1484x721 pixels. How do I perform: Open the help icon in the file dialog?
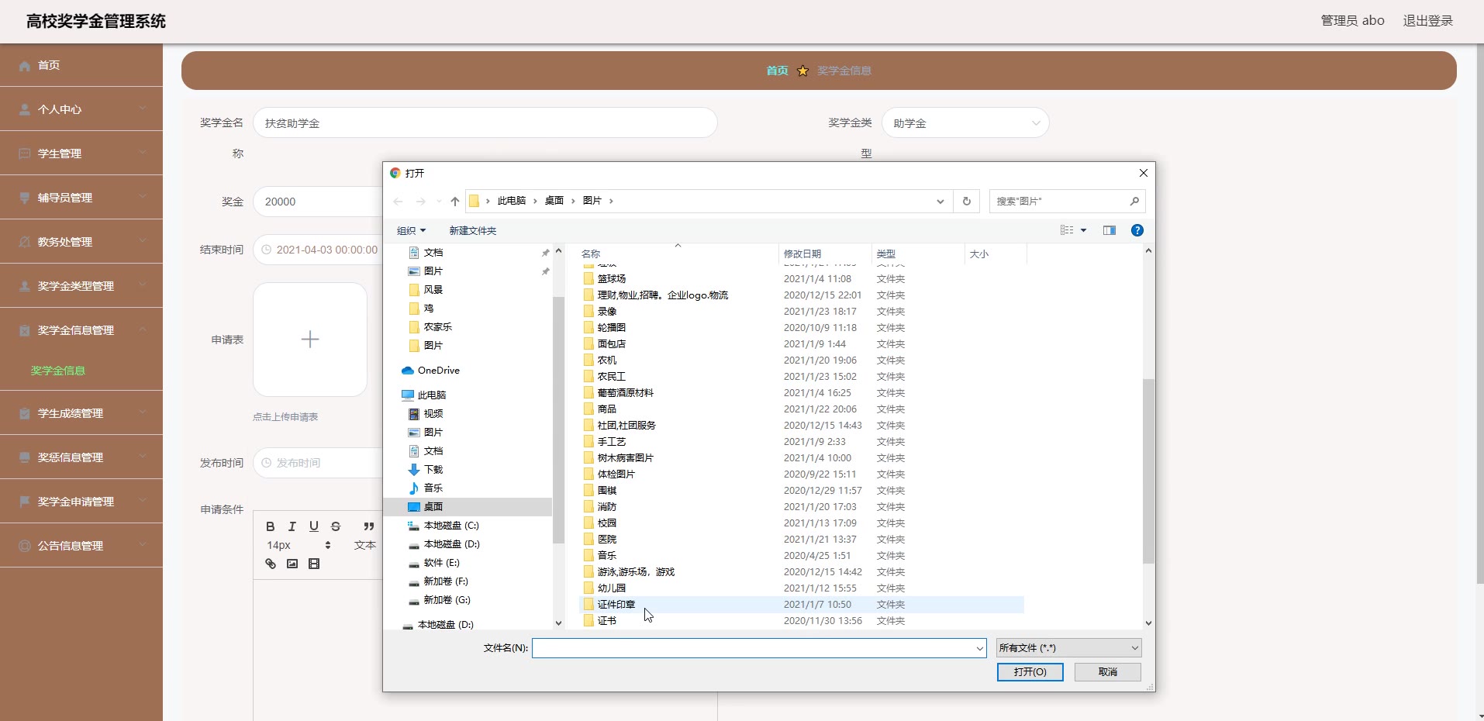[x=1137, y=230]
